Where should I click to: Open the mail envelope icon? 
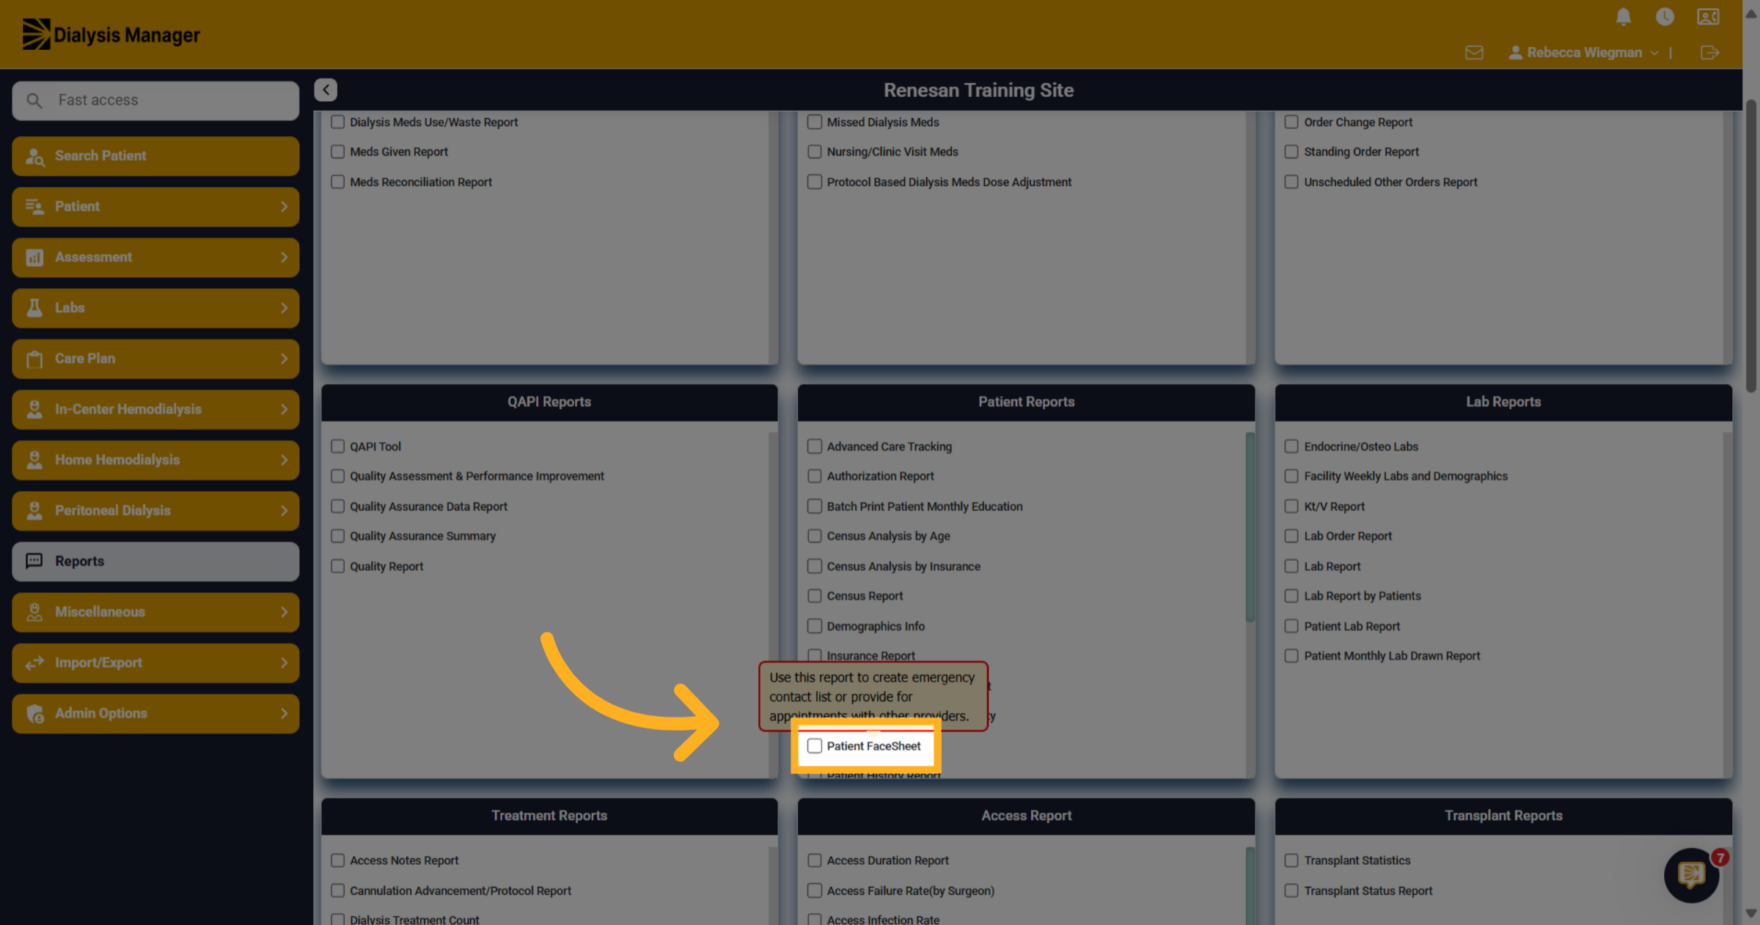[1474, 53]
